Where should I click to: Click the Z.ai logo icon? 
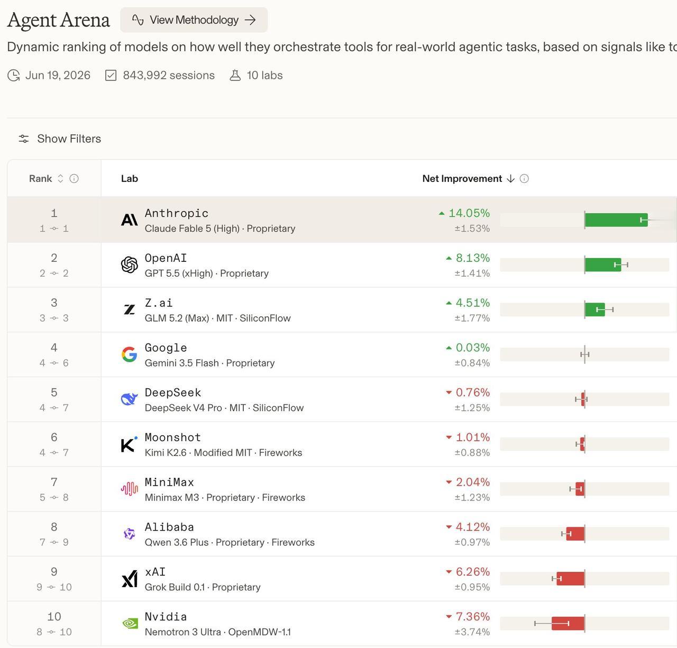pyautogui.click(x=130, y=309)
